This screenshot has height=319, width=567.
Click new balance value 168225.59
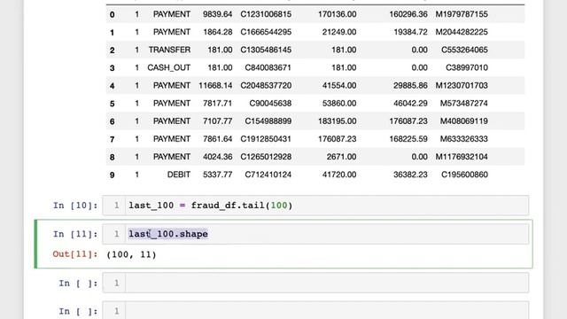tap(408, 139)
